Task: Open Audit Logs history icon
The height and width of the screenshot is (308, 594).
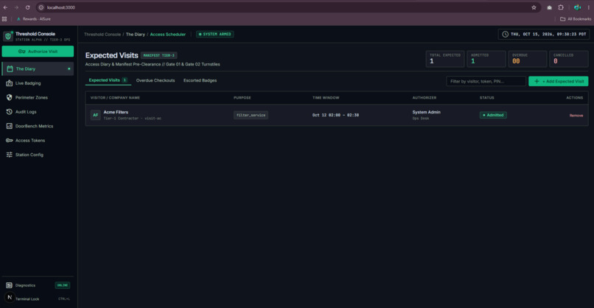Action: pos(10,112)
